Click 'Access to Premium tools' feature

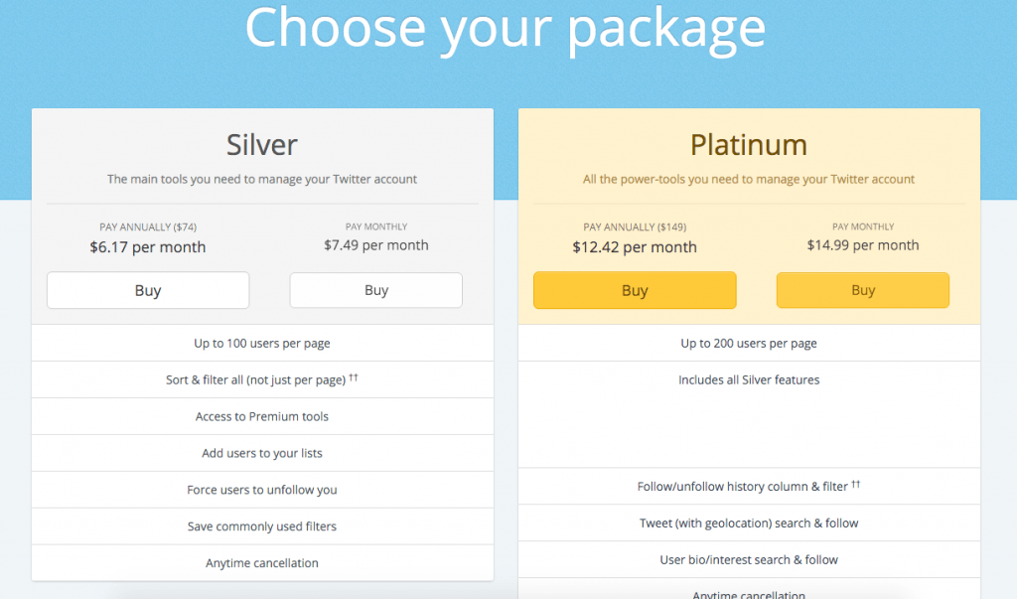[262, 416]
